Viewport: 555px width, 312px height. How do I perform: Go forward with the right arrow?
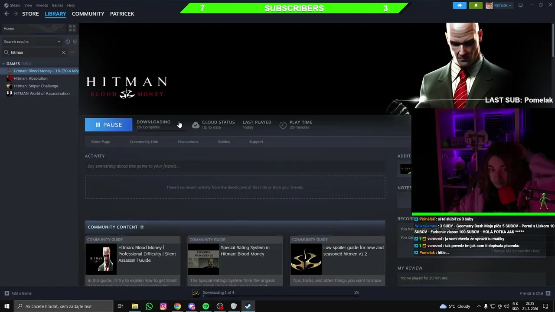point(16,14)
